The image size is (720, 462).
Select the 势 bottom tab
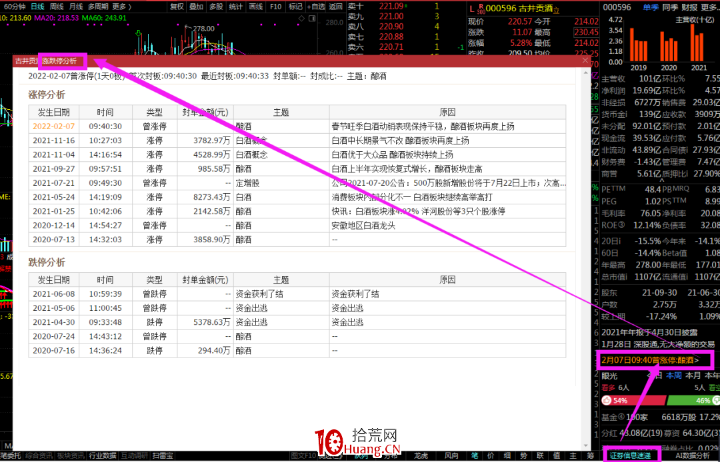(523, 455)
